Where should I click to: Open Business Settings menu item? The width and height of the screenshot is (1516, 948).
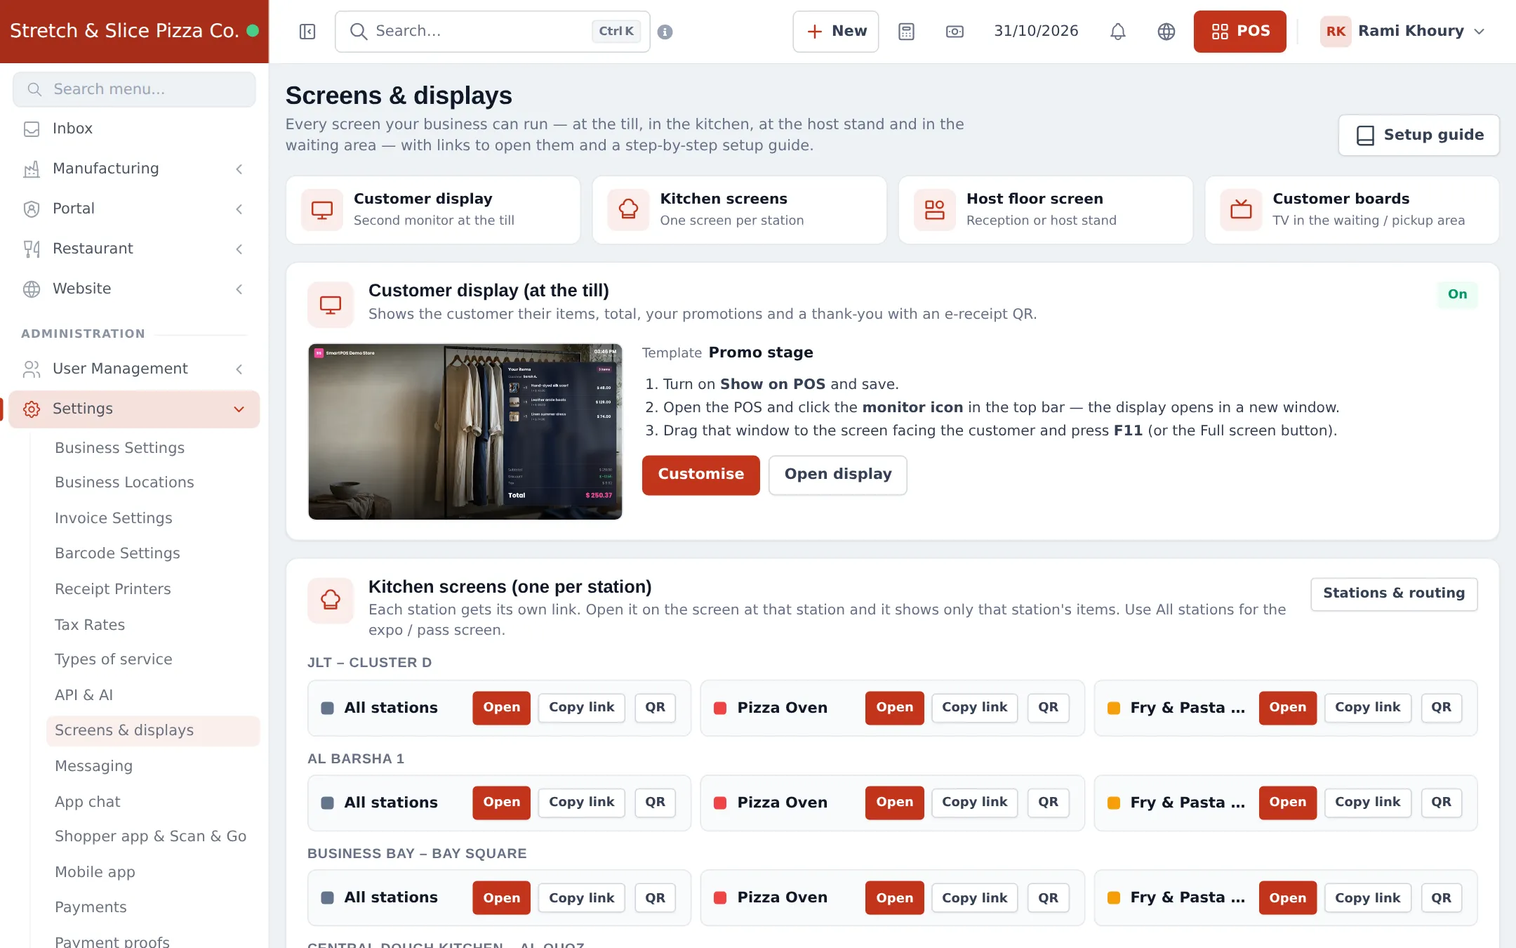coord(120,448)
